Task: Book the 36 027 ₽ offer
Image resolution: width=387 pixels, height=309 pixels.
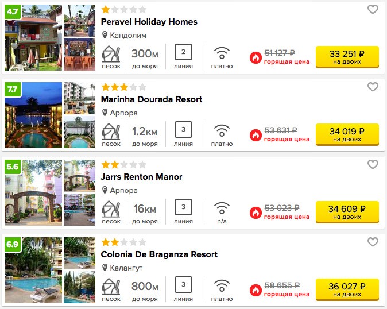Action: [x=347, y=289]
